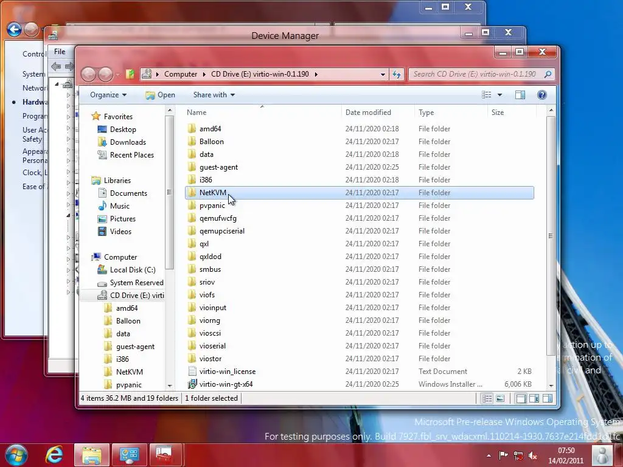Screen dimensions: 623x467
Task: Open the Videos library
Action: tap(120, 232)
